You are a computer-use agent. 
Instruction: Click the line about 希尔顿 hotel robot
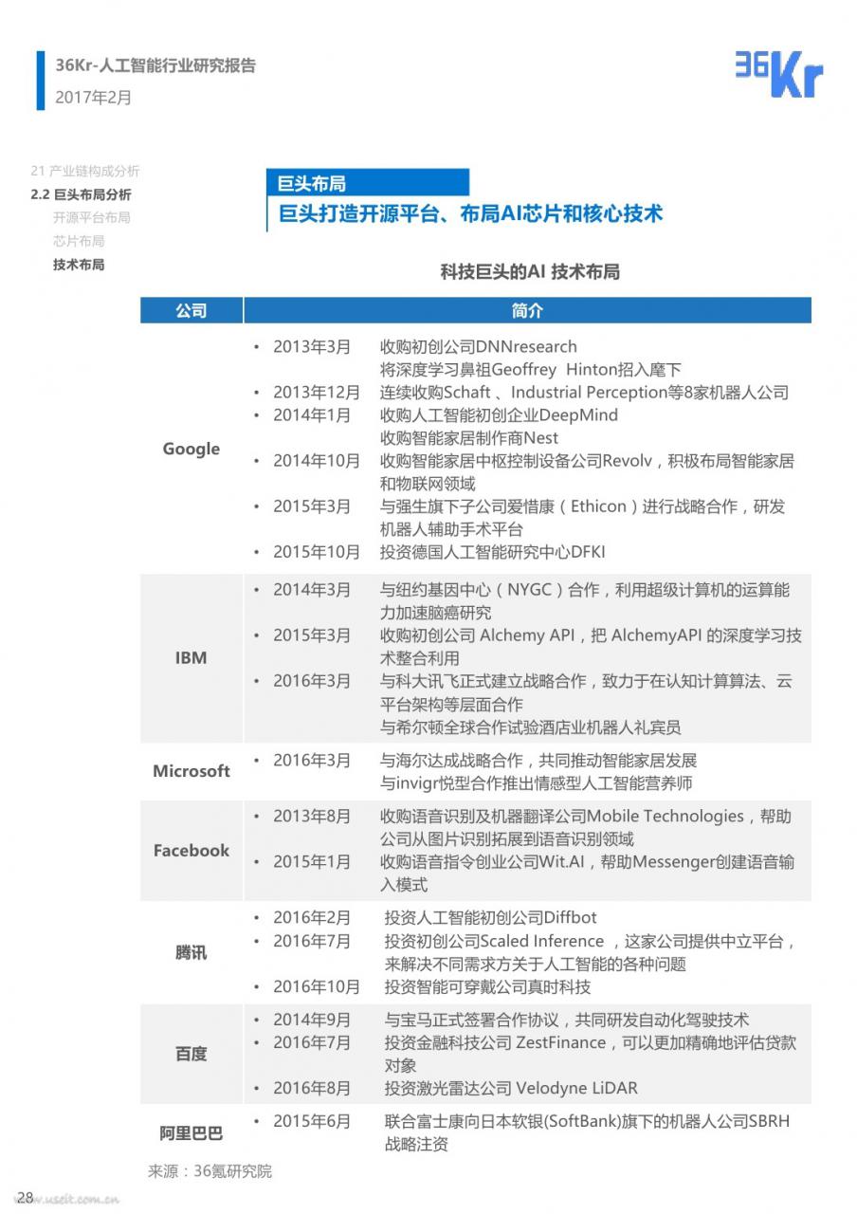coord(530,727)
